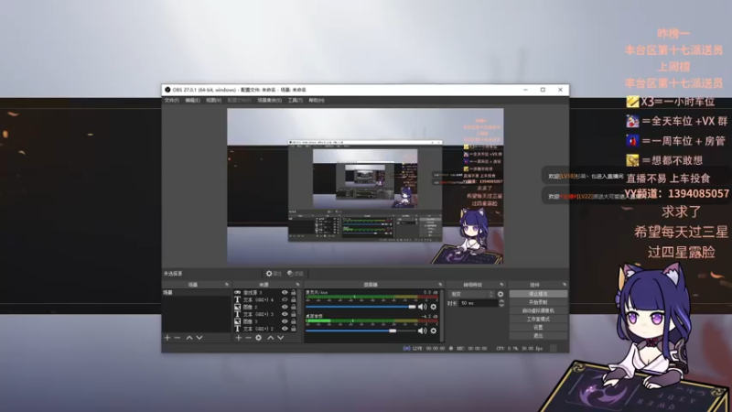The height and width of the screenshot is (412, 732).
Task: Pop out the 混音器 dock panel
Action: [x=440, y=285]
